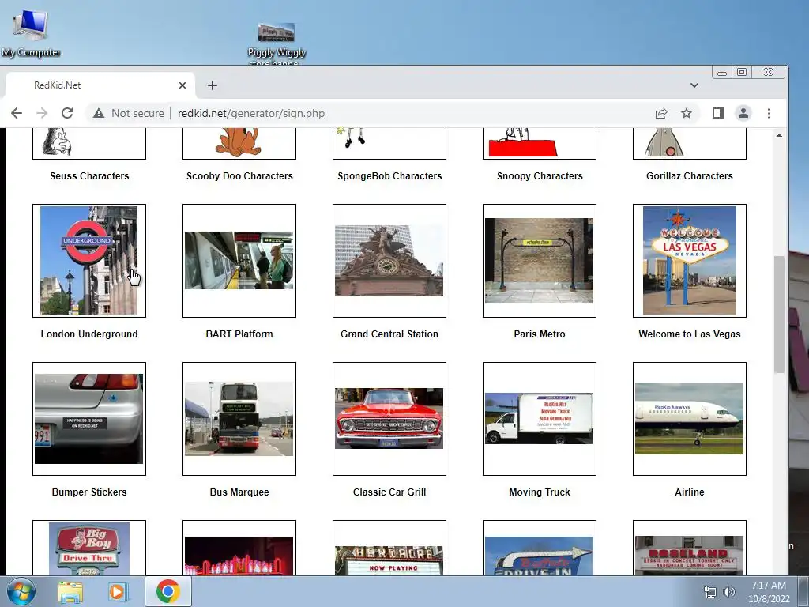Click the network tray icon
Image resolution: width=809 pixels, height=607 pixels.
[710, 592]
